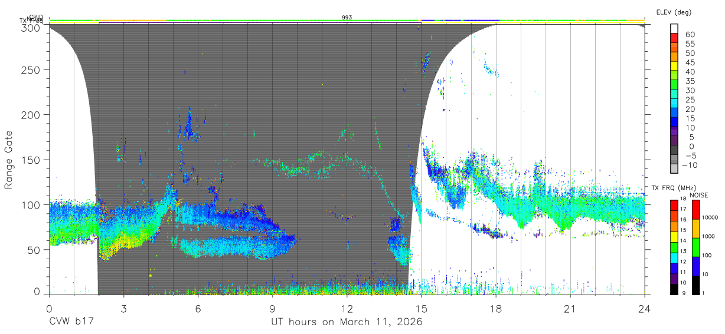Screen dimensions: 725x334
Task: Click the 'NOISE' legend title
Action: pyautogui.click(x=698, y=195)
